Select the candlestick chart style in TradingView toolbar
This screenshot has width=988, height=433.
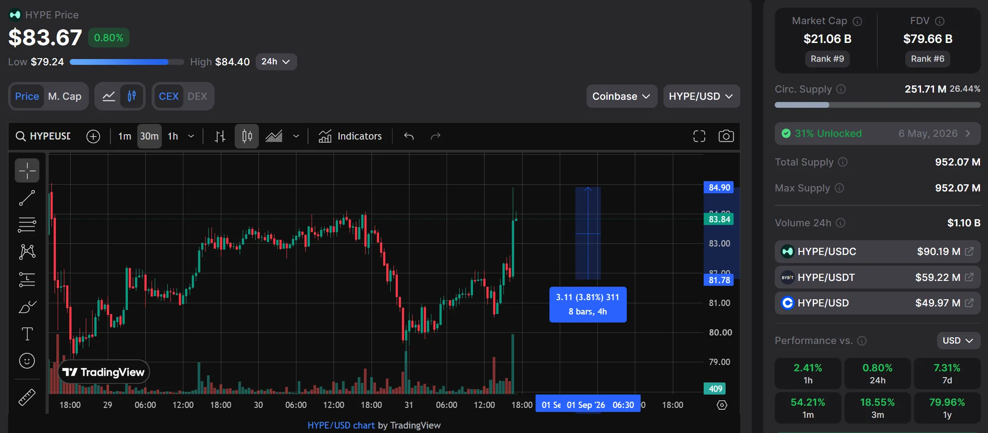(247, 136)
